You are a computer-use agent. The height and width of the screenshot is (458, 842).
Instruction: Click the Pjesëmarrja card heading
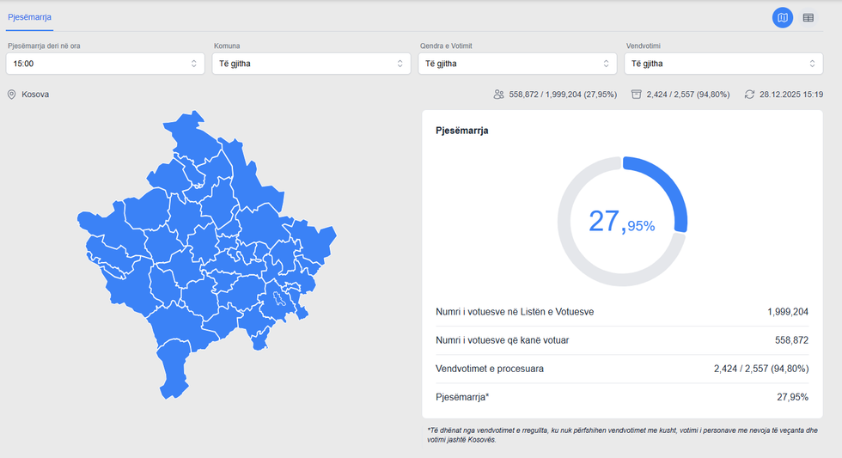coord(462,131)
